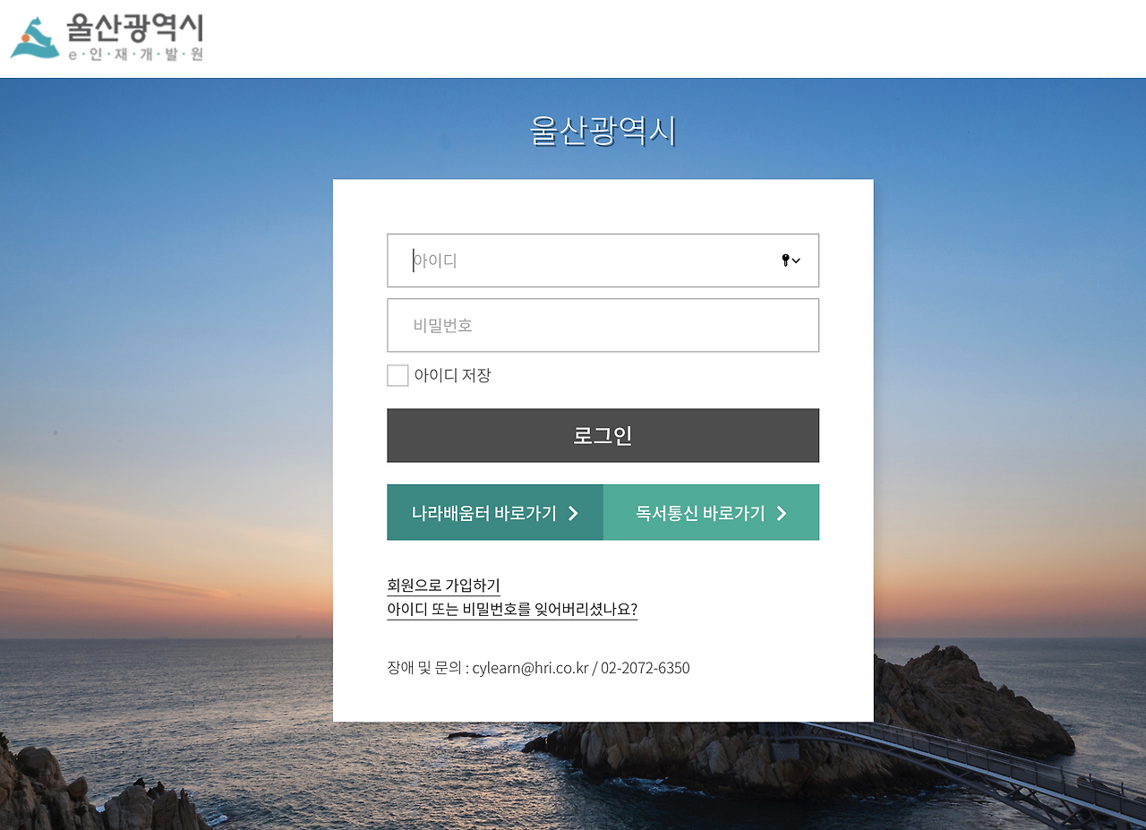Open 독서통신 바로가기

pyautogui.click(x=712, y=512)
